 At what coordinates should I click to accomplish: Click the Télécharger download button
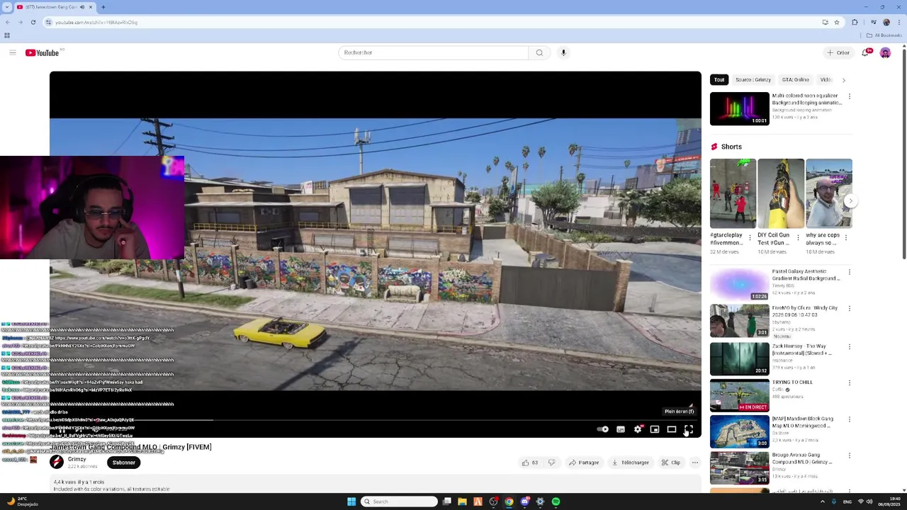click(631, 463)
